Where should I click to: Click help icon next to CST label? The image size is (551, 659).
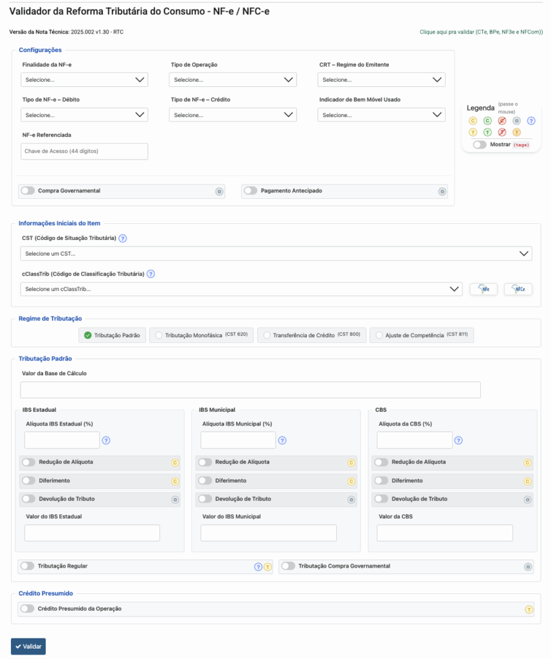click(123, 238)
